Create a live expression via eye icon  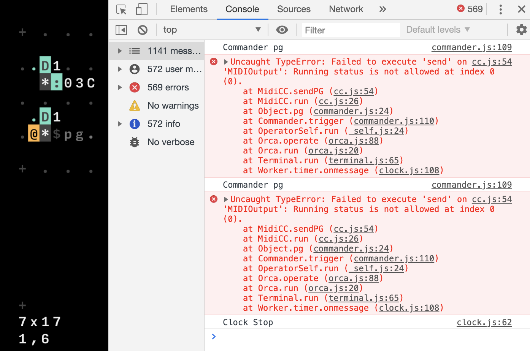282,29
